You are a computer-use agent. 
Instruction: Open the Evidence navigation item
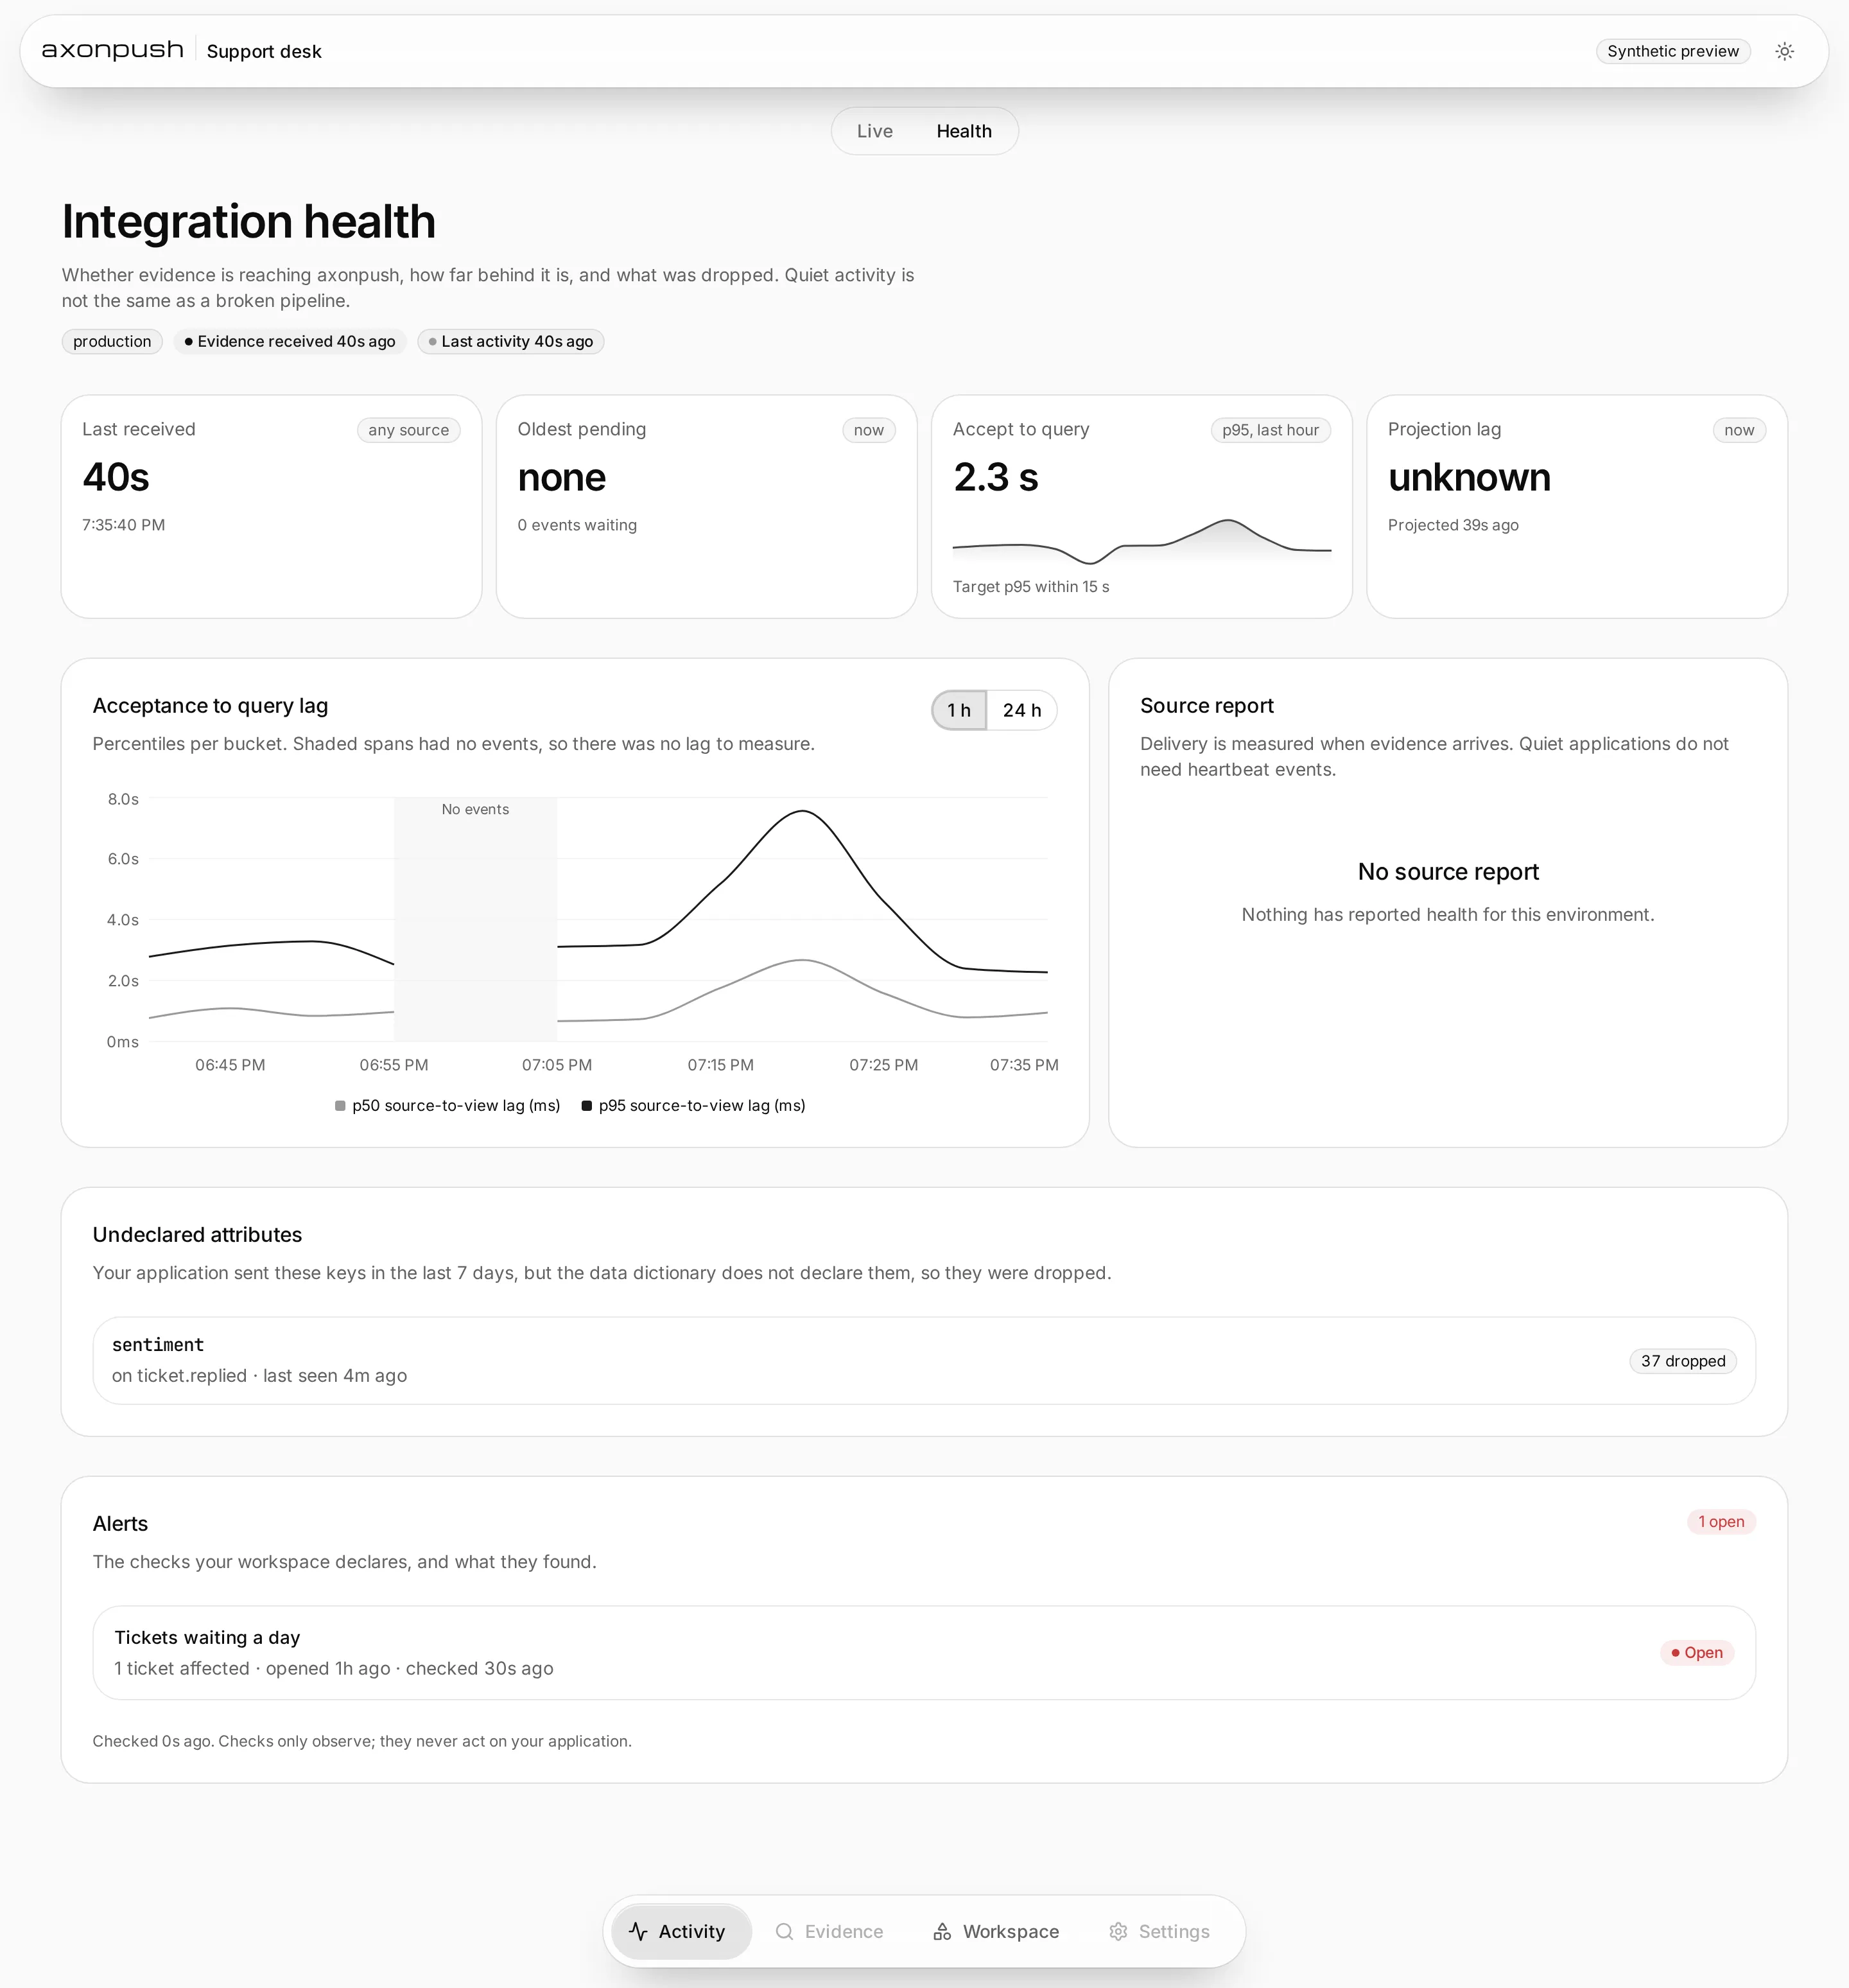[x=829, y=1931]
